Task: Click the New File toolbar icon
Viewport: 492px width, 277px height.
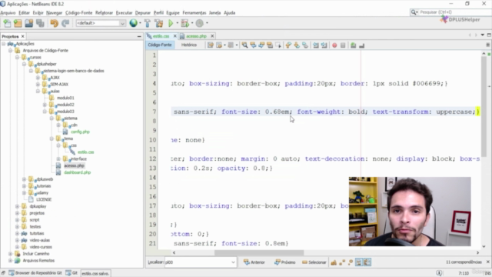Action: point(7,23)
